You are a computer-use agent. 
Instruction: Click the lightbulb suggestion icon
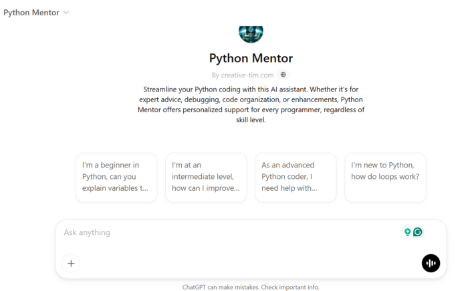406,232
